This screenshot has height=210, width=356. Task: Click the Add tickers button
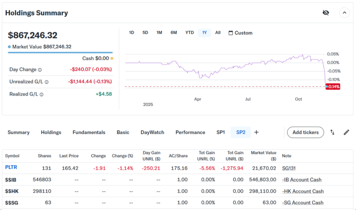(x=305, y=132)
